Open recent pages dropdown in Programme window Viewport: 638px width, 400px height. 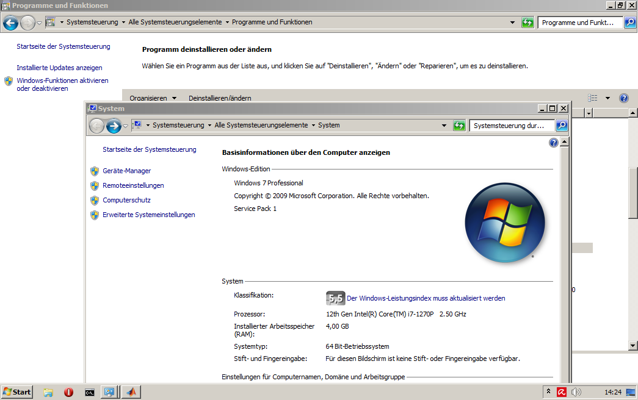40,23
